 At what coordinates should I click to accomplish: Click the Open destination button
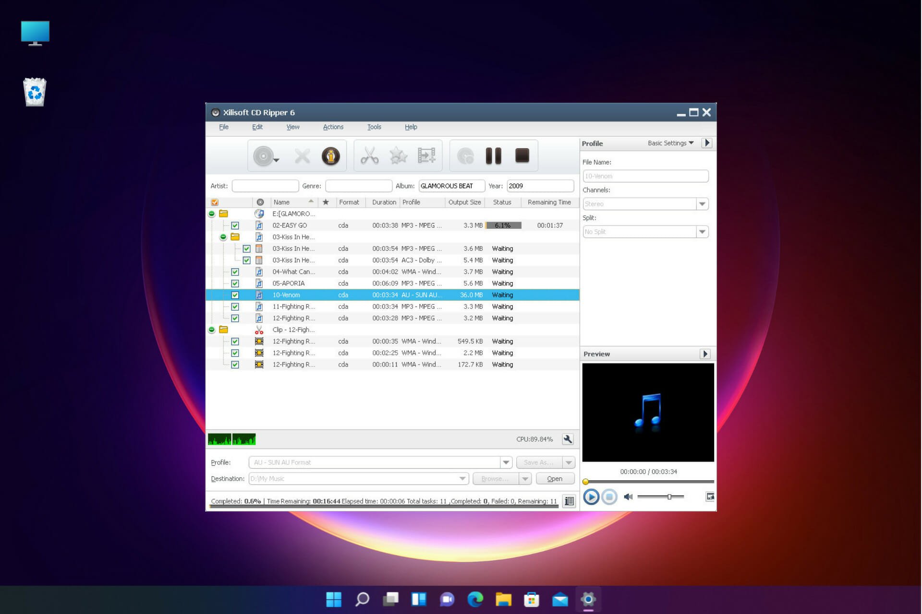click(x=555, y=479)
